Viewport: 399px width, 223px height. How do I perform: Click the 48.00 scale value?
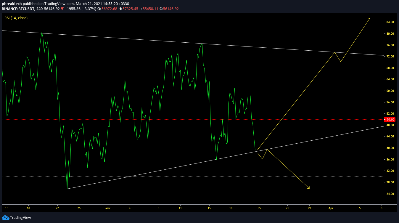coord(390,125)
